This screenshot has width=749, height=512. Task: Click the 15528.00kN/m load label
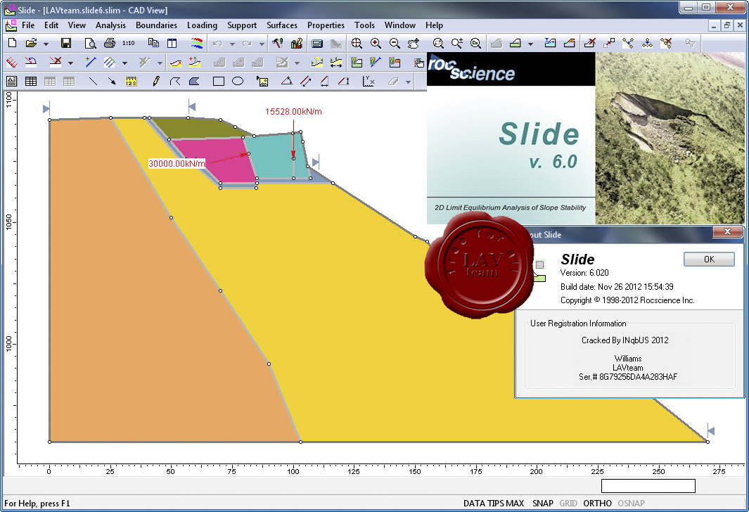(x=293, y=112)
